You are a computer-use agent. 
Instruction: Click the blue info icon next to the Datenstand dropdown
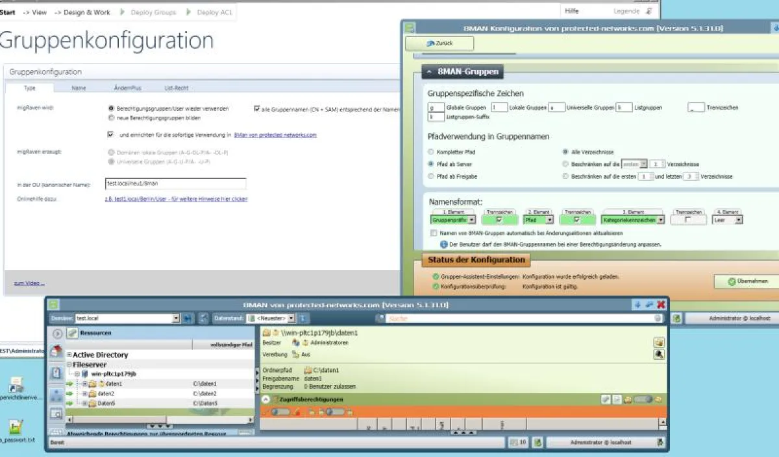click(x=302, y=318)
